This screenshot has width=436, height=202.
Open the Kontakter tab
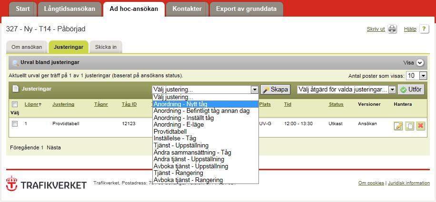pos(187,9)
